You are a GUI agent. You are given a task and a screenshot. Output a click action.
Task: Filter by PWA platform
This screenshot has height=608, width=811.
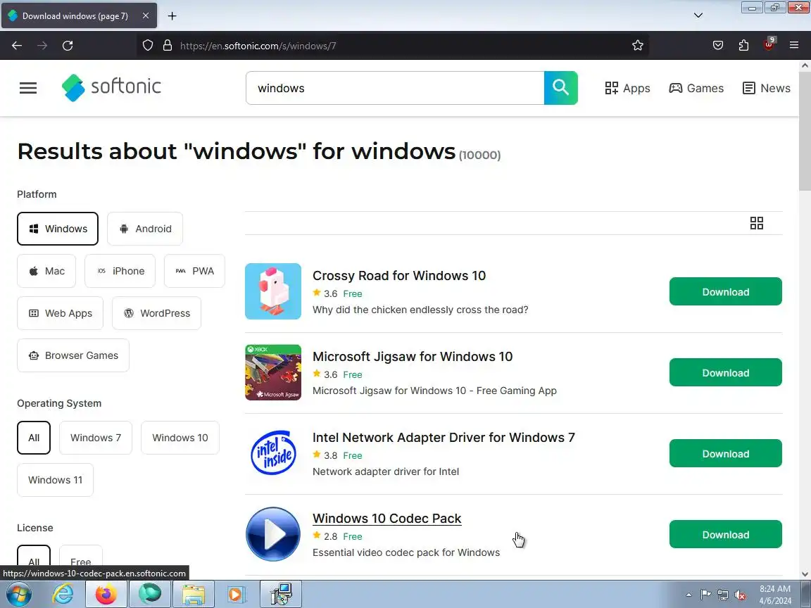point(194,271)
